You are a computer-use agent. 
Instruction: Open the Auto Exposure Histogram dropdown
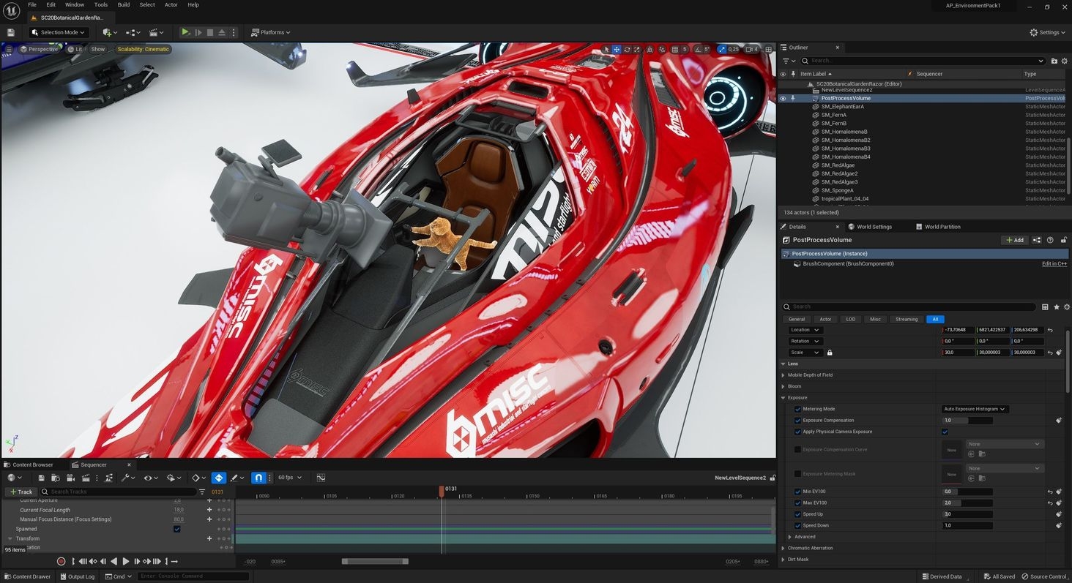point(975,409)
